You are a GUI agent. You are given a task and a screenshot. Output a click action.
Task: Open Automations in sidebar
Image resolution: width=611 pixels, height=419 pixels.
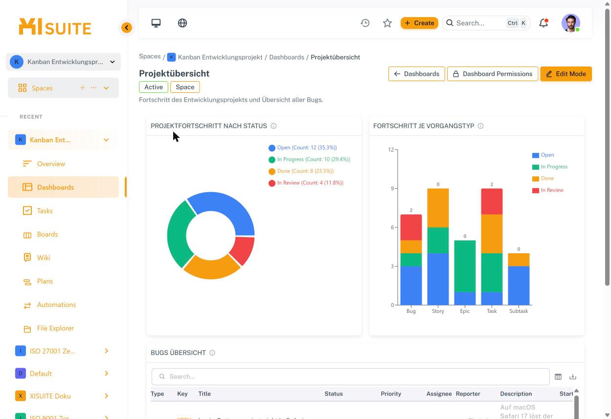(63, 305)
